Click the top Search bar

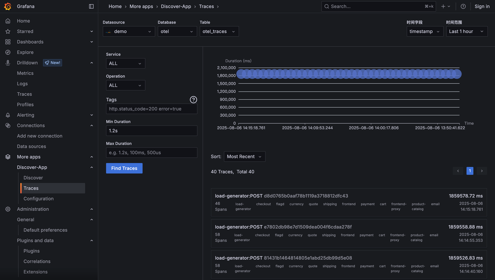(379, 6)
